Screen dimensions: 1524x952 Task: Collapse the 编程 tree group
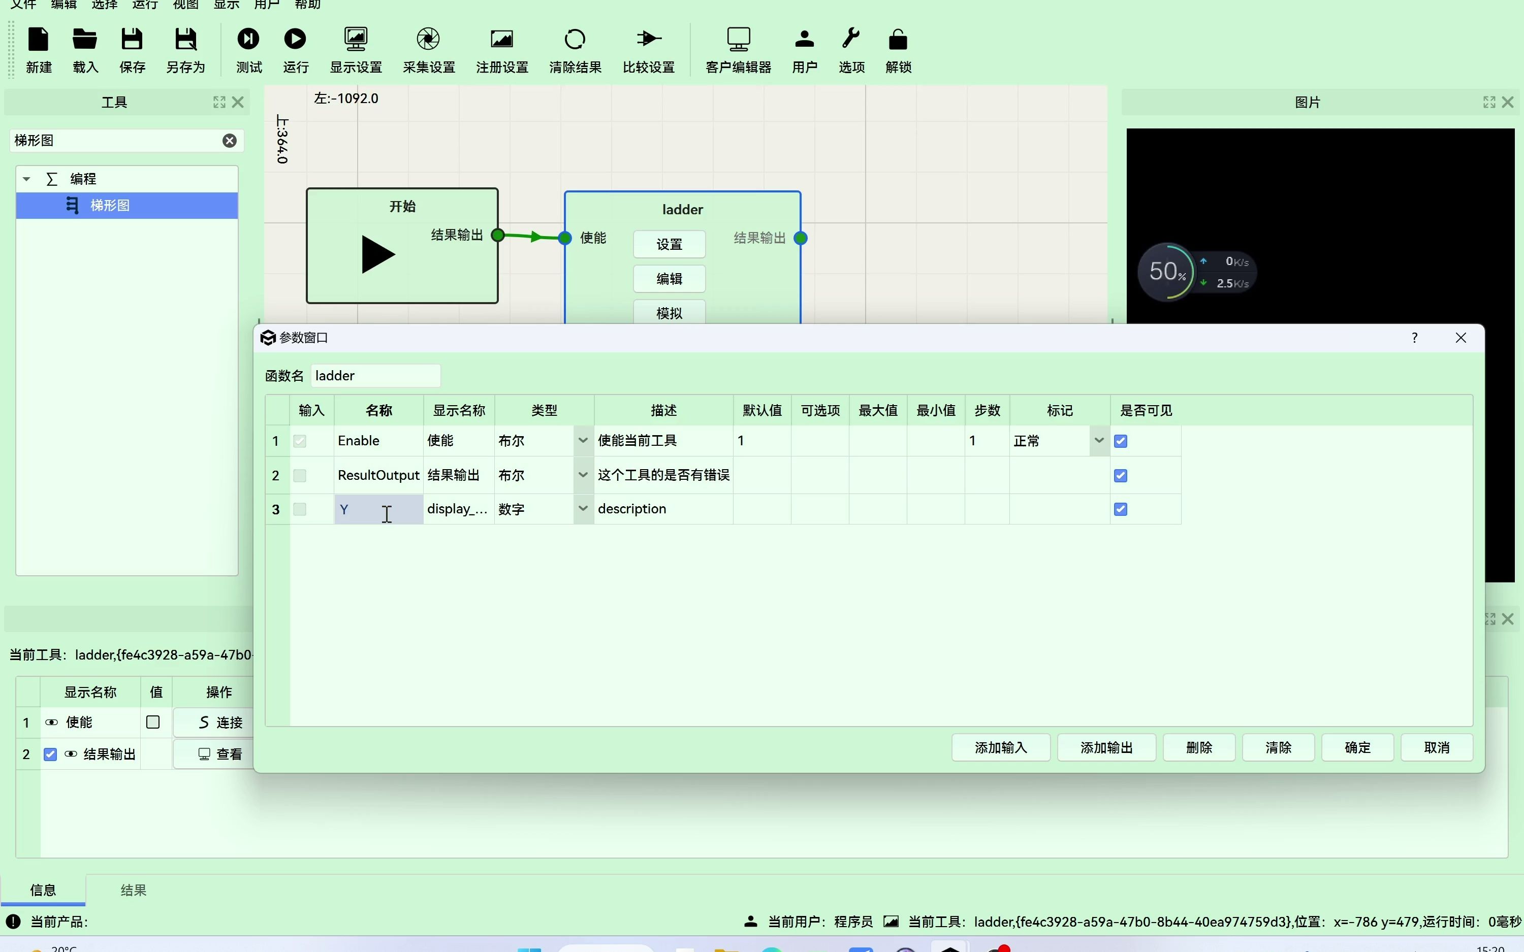(x=26, y=179)
